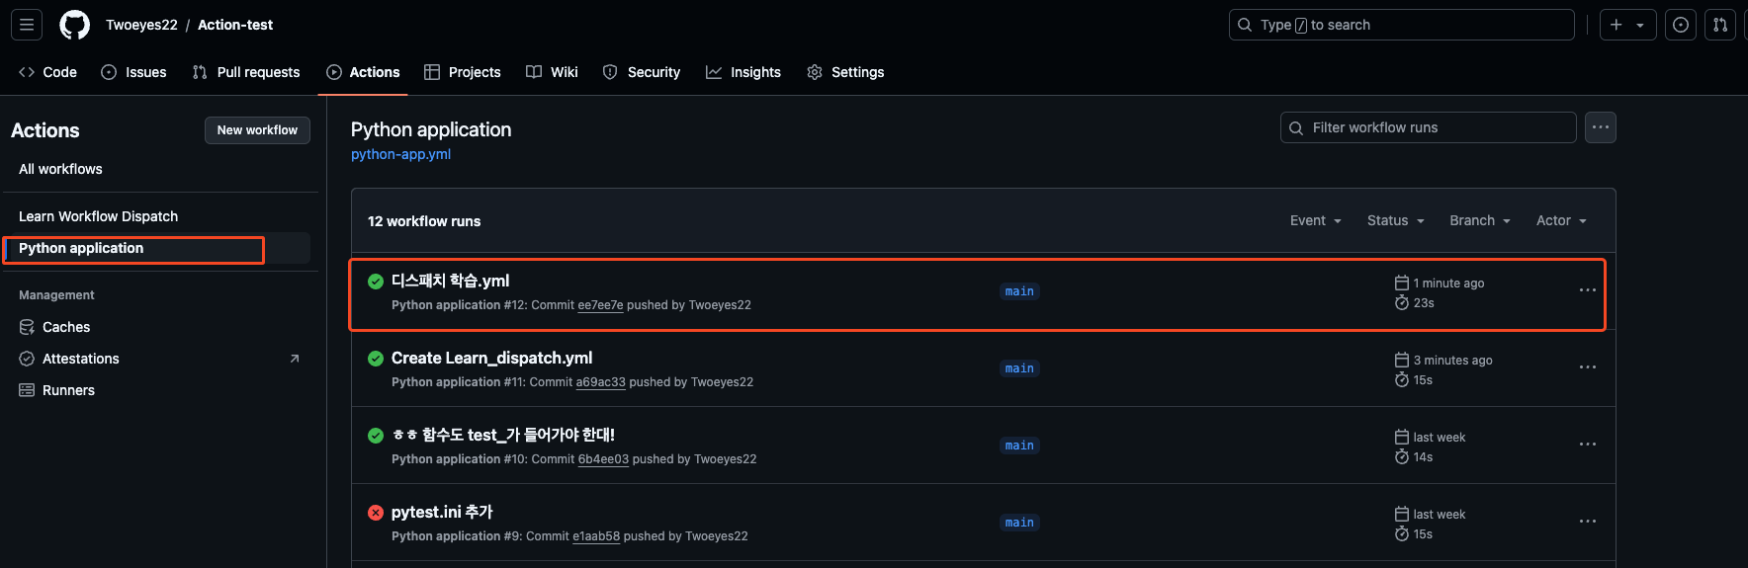
Task: Click the success check icon on run #11
Action: [376, 359]
